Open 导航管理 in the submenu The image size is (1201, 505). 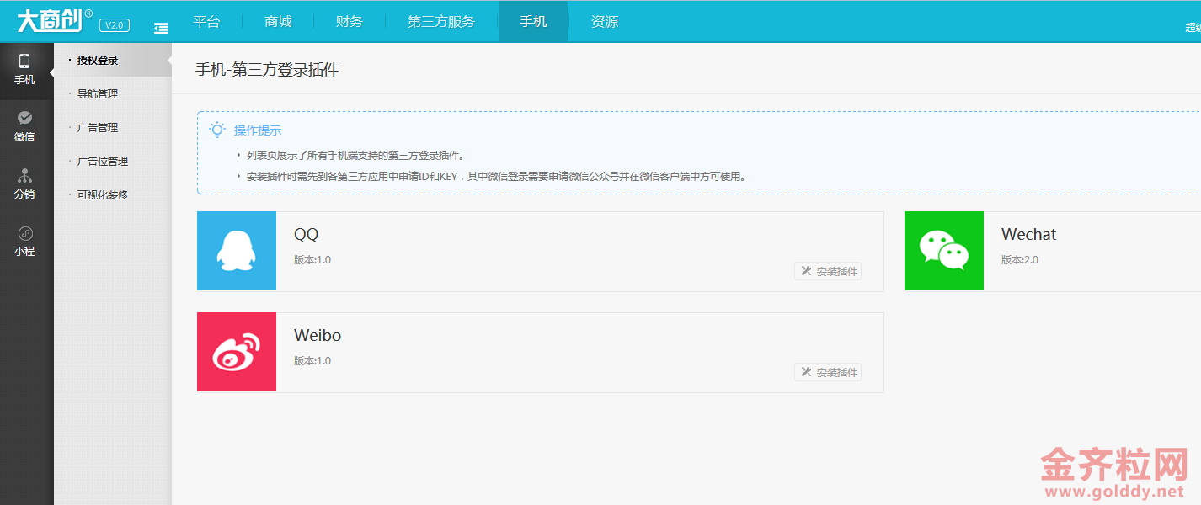point(98,94)
